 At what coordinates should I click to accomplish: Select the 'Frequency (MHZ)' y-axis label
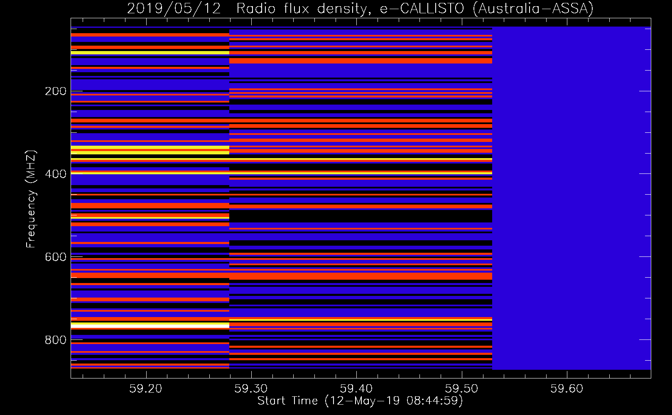[x=31, y=199]
